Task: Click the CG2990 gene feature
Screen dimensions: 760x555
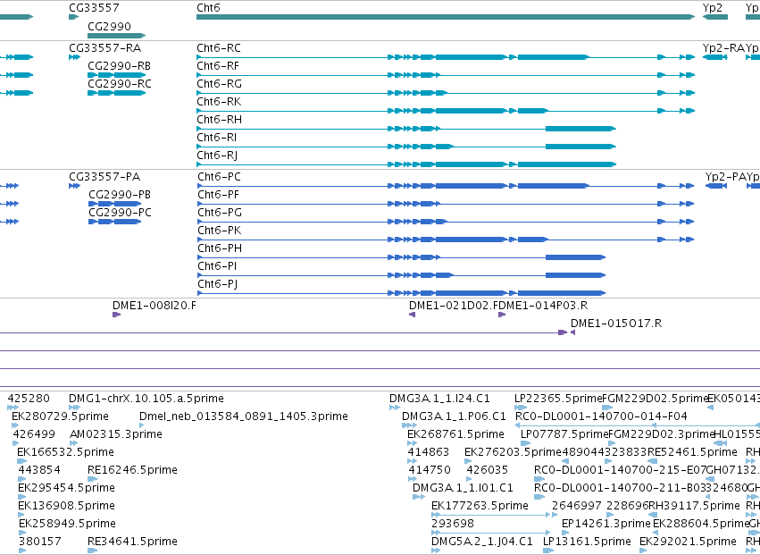Action: pos(116,36)
